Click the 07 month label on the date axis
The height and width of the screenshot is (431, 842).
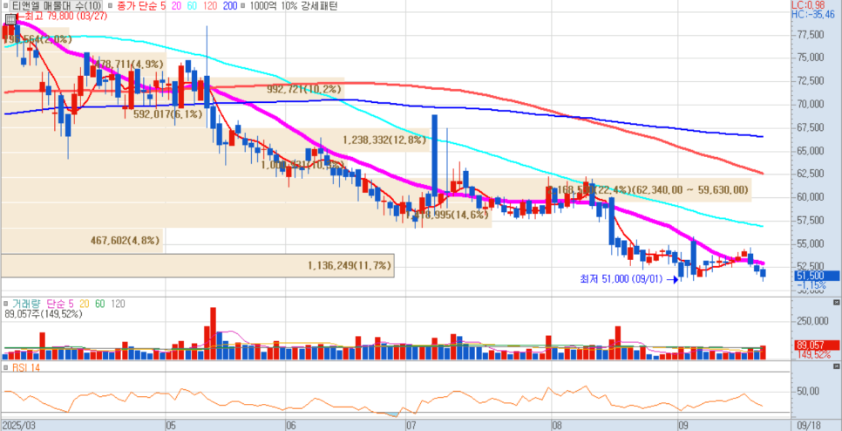coord(412,425)
